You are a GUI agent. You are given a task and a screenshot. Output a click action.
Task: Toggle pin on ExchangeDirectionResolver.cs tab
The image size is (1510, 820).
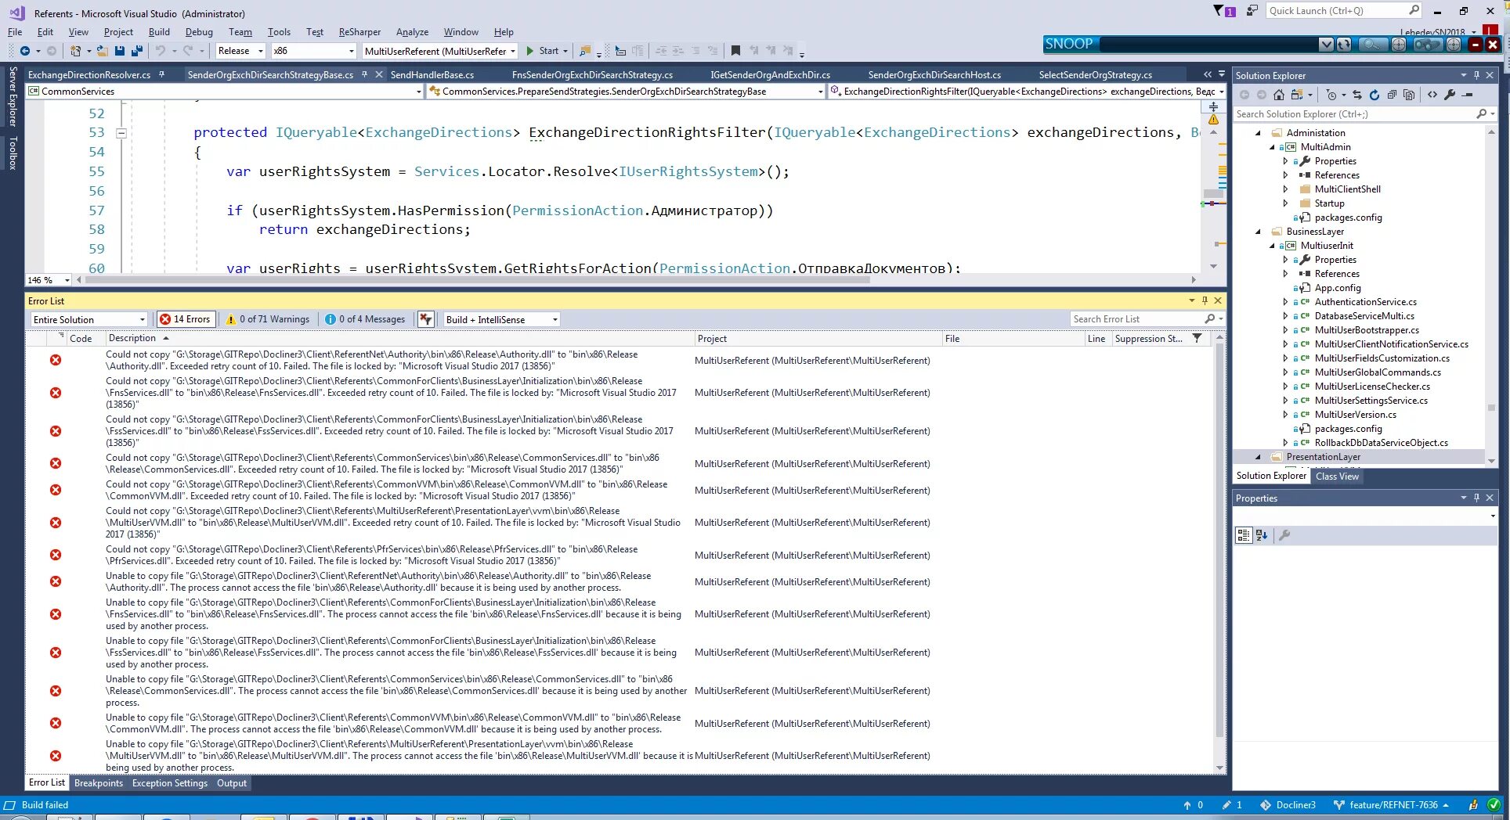(161, 75)
